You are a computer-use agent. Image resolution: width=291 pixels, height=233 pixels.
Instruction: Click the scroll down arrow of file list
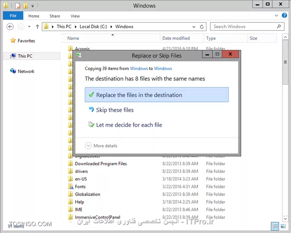click(x=285, y=219)
